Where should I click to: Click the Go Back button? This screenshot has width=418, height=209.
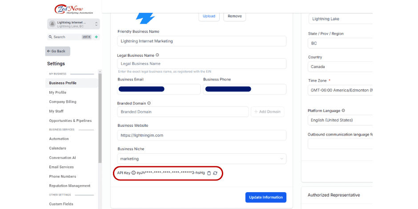pos(57,51)
